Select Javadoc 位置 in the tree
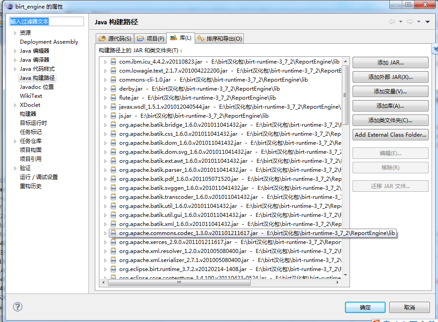This screenshot has height=322, width=438. tap(37, 87)
